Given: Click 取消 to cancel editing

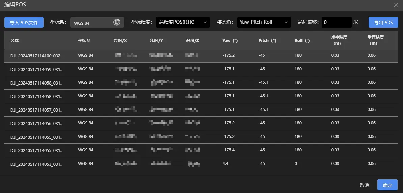Looking at the screenshot, I should tap(364, 185).
